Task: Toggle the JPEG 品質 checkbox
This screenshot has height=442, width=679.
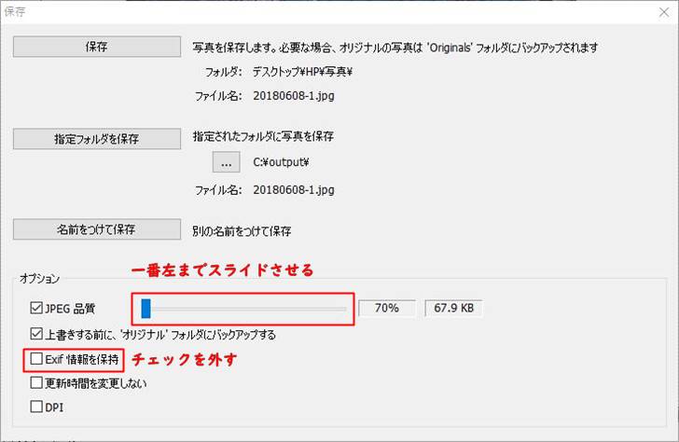Action: [37, 309]
